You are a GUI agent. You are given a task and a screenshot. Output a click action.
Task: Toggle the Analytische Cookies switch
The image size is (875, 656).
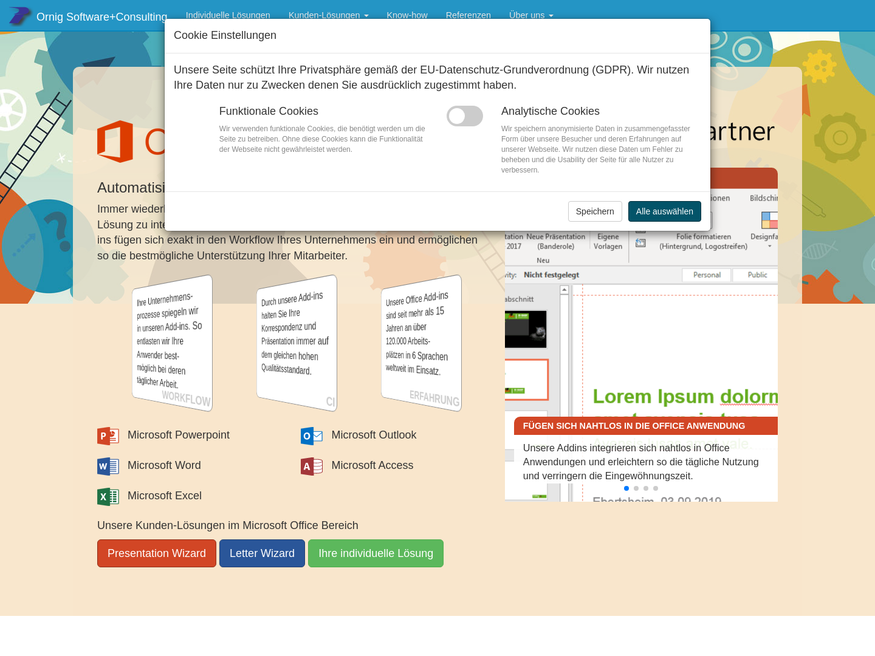click(x=465, y=116)
